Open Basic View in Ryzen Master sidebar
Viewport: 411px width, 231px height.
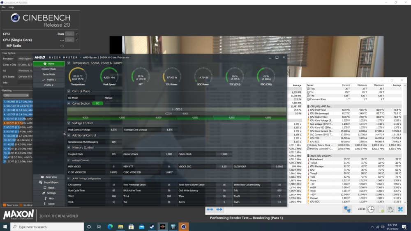click(x=49, y=177)
